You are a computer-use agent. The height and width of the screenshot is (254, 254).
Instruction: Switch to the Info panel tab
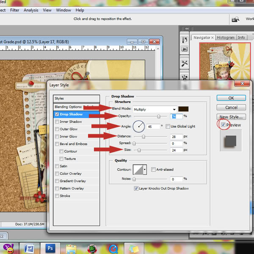tap(241, 38)
